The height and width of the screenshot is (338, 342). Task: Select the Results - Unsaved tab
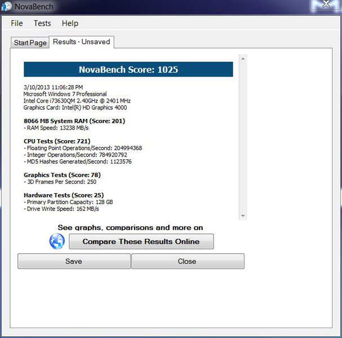pyautogui.click(x=82, y=42)
